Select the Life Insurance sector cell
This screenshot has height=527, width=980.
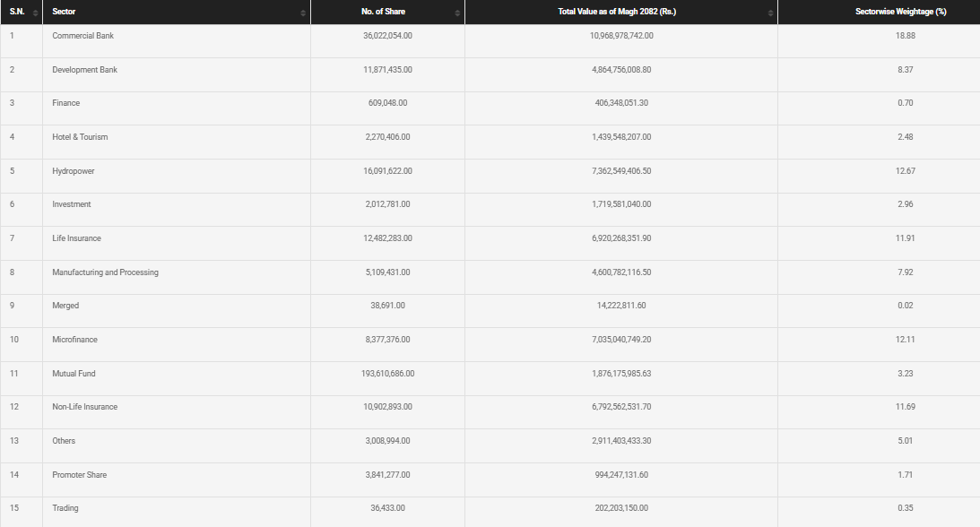tap(76, 238)
